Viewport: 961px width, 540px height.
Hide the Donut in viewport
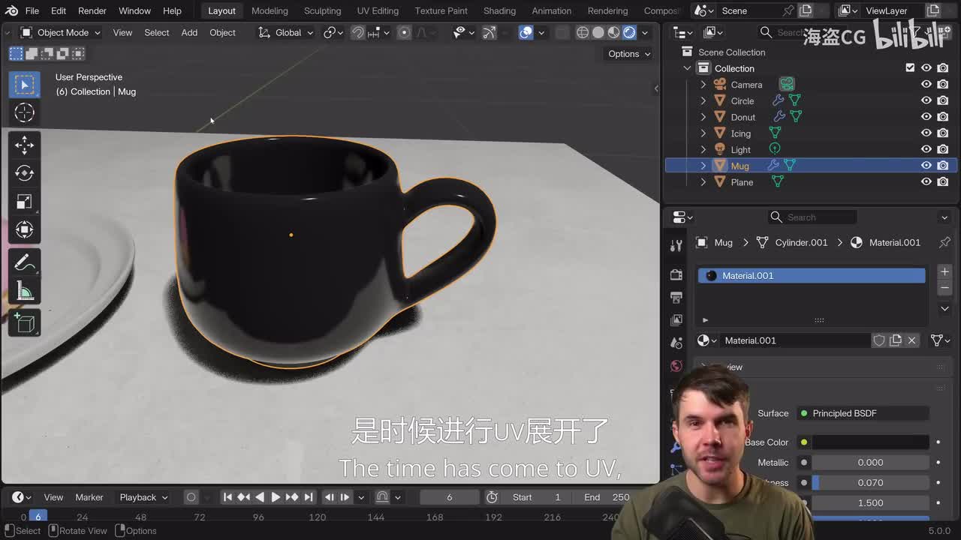[x=926, y=116]
